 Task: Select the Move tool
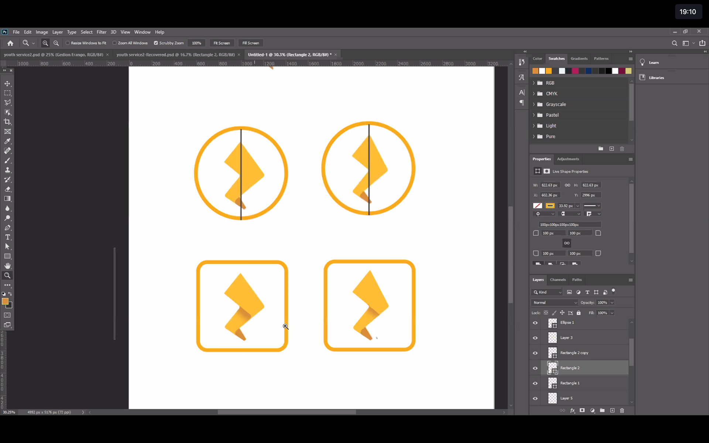(x=7, y=83)
